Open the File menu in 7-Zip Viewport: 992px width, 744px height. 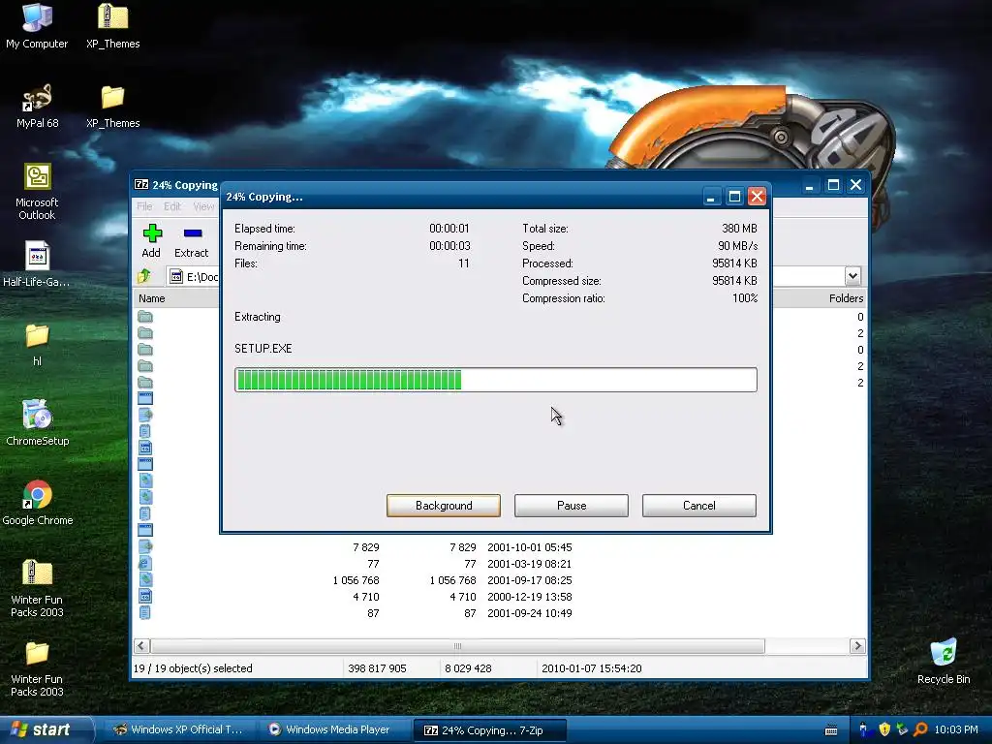pyautogui.click(x=144, y=206)
